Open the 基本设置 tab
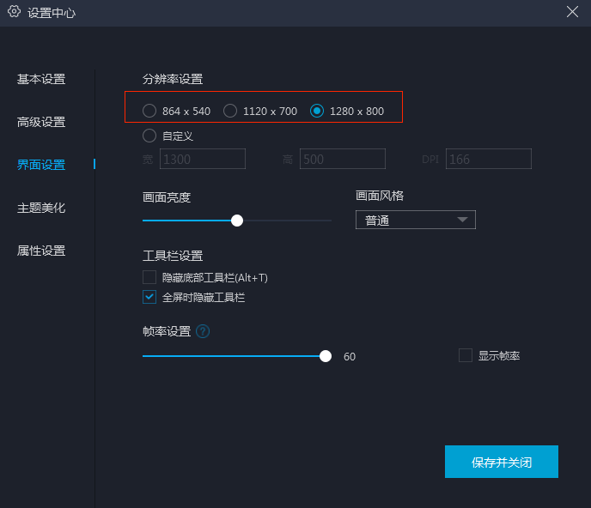Screen dimensions: 591x508 tap(41, 79)
